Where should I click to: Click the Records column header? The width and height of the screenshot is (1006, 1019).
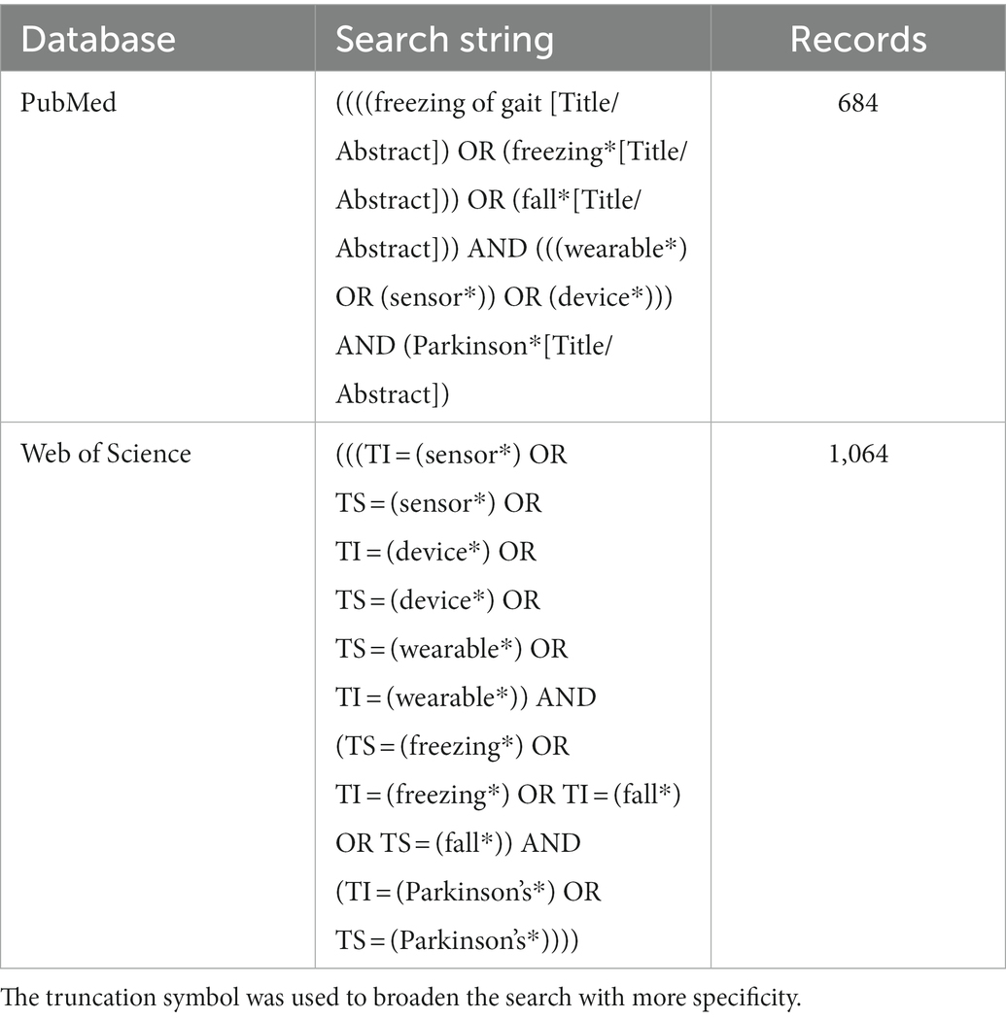click(857, 39)
